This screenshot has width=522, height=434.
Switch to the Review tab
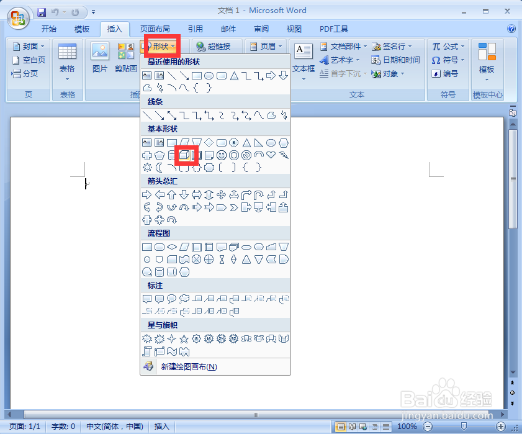261,29
